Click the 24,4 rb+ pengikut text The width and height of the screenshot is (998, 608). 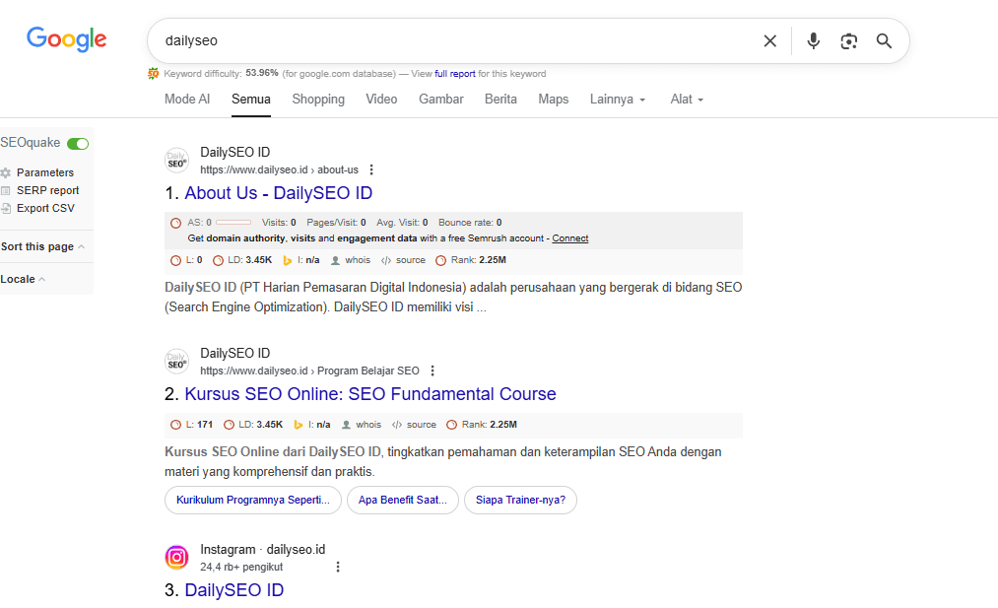coord(241,567)
